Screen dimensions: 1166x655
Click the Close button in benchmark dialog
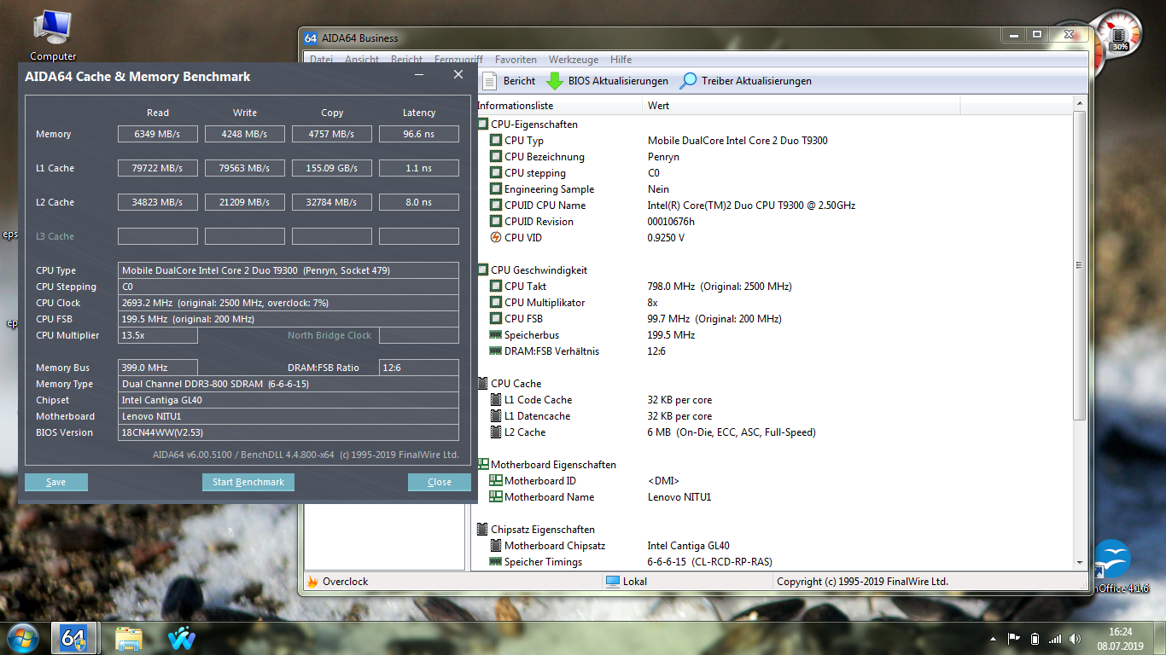point(440,482)
